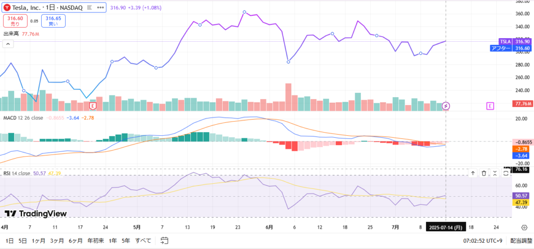Select the 1年 time range
Image resolution: width=534 pixels, height=249 pixels.
pos(113,241)
